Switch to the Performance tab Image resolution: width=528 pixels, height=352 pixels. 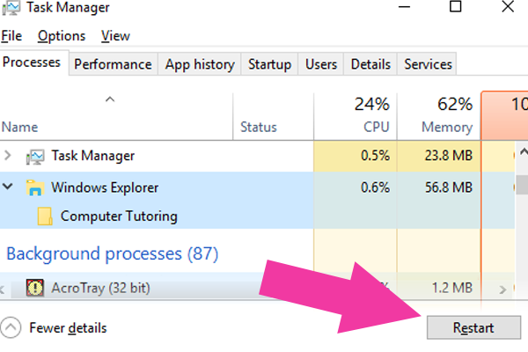point(114,64)
